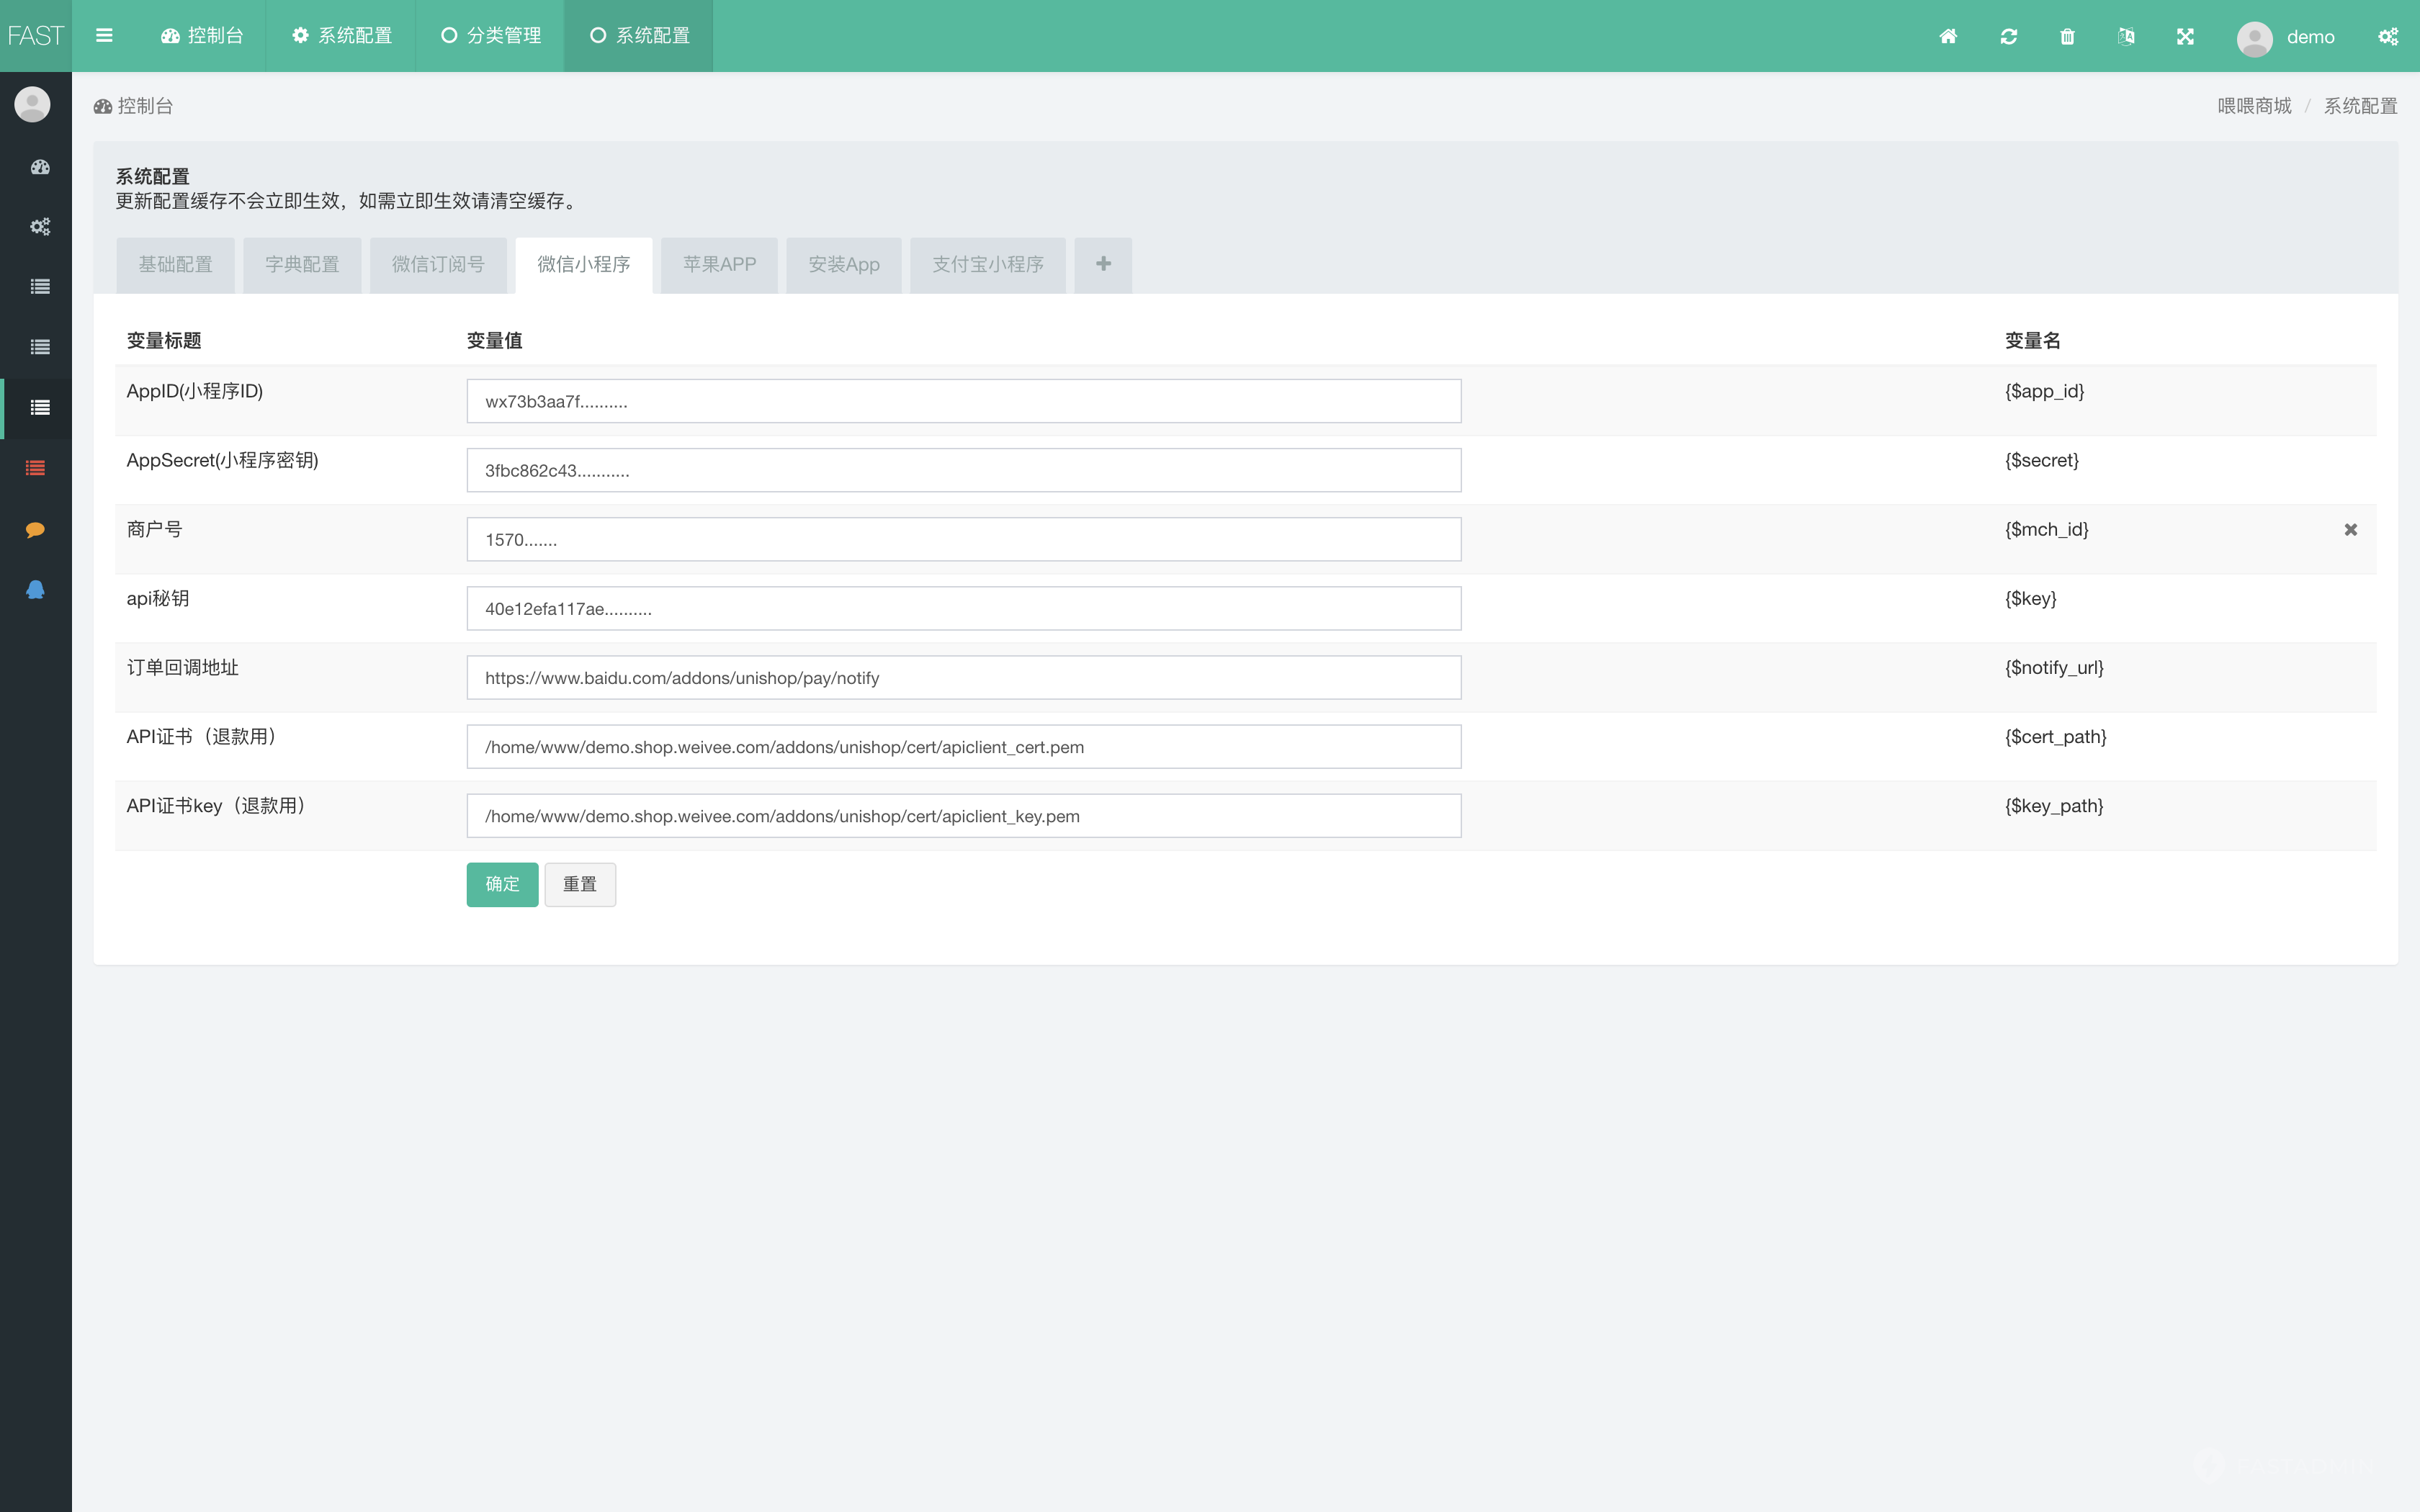The width and height of the screenshot is (2420, 1512).
Task: Open the 分类管理 top navigation tab
Action: (x=491, y=36)
